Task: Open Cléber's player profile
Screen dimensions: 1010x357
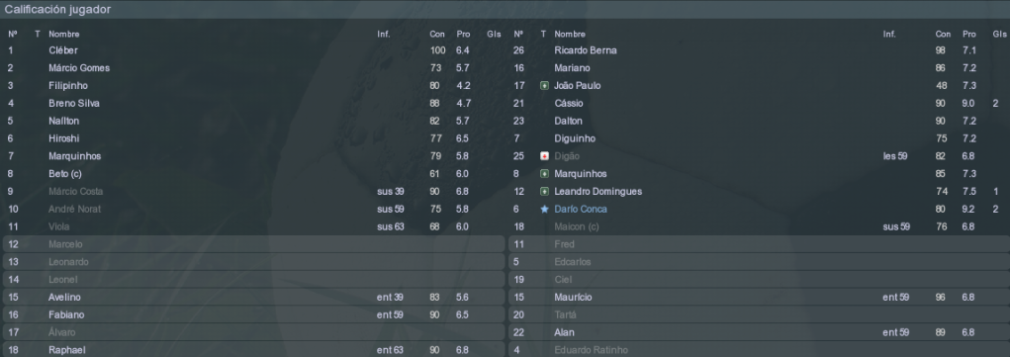Action: click(63, 50)
